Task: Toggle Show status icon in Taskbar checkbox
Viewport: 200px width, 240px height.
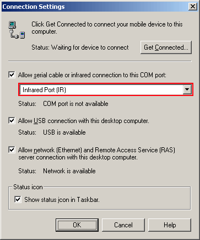Action: [x=18, y=199]
